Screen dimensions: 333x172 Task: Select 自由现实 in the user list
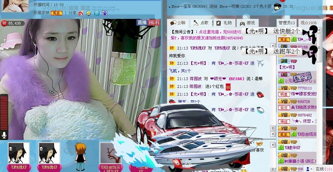tap(307, 134)
